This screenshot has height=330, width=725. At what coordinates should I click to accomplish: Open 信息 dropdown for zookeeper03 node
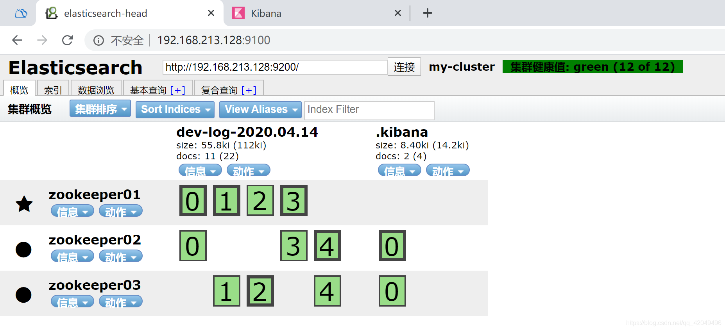point(72,301)
